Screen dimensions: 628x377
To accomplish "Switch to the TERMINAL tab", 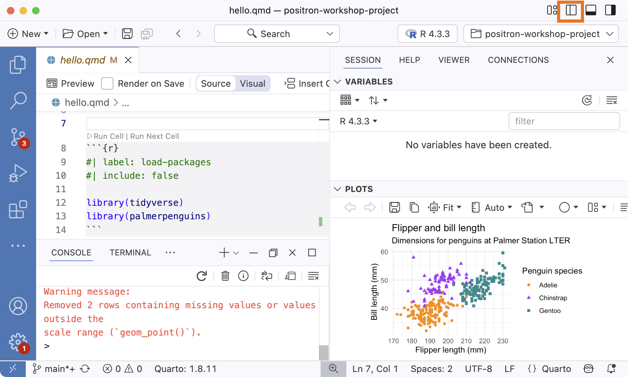I will [x=130, y=253].
